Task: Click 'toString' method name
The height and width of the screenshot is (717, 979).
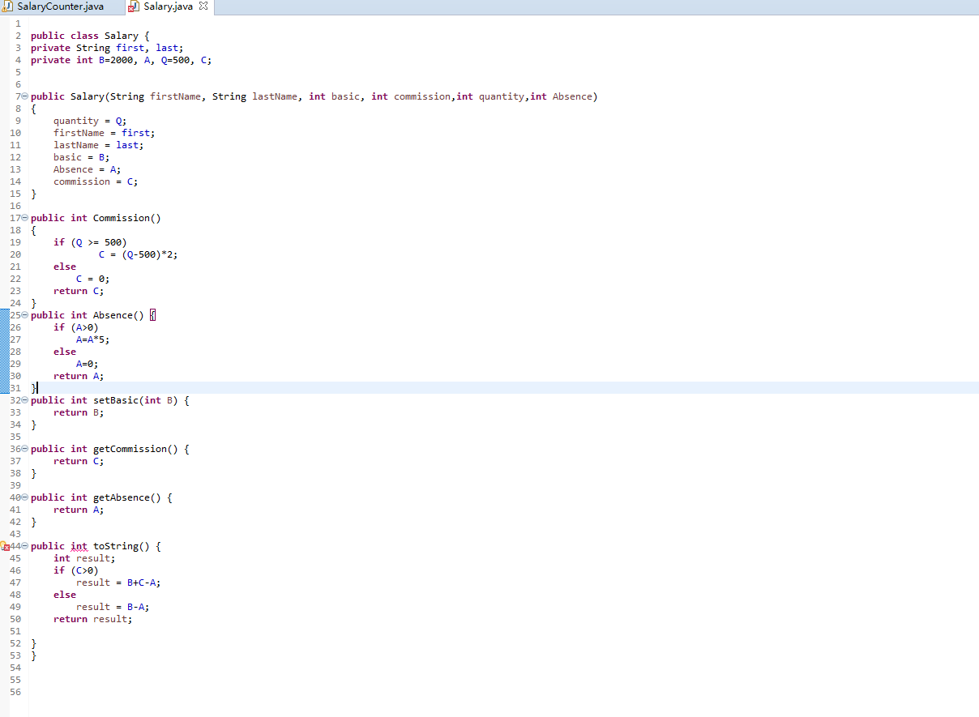Action: coord(116,546)
